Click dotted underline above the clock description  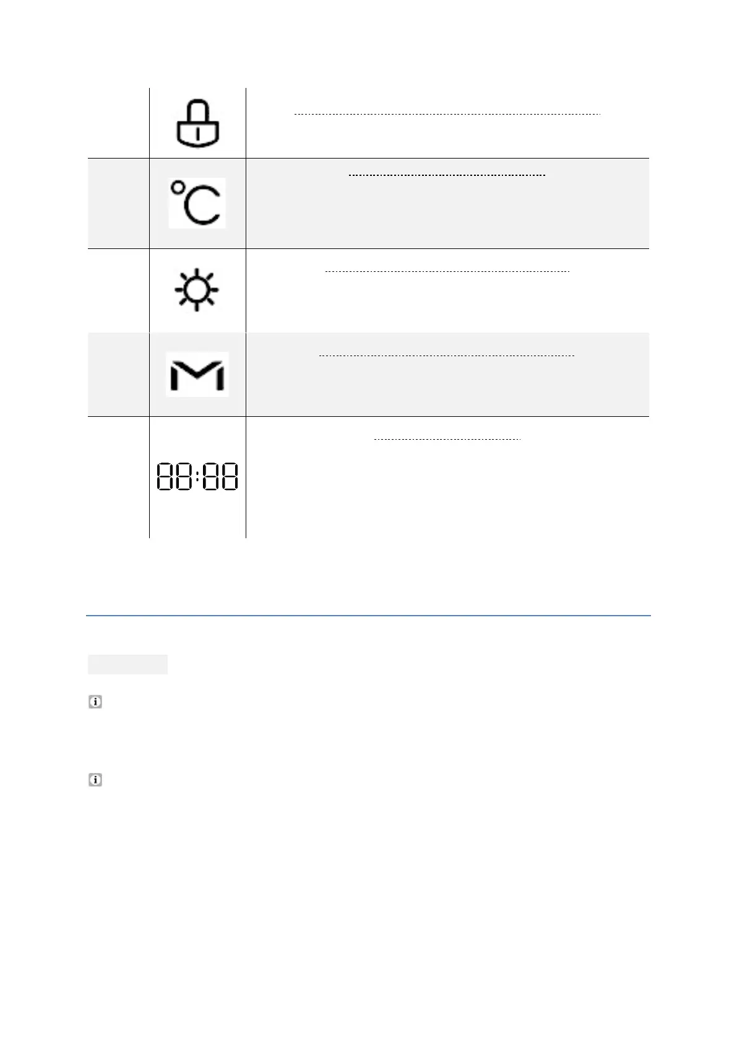tap(447, 439)
